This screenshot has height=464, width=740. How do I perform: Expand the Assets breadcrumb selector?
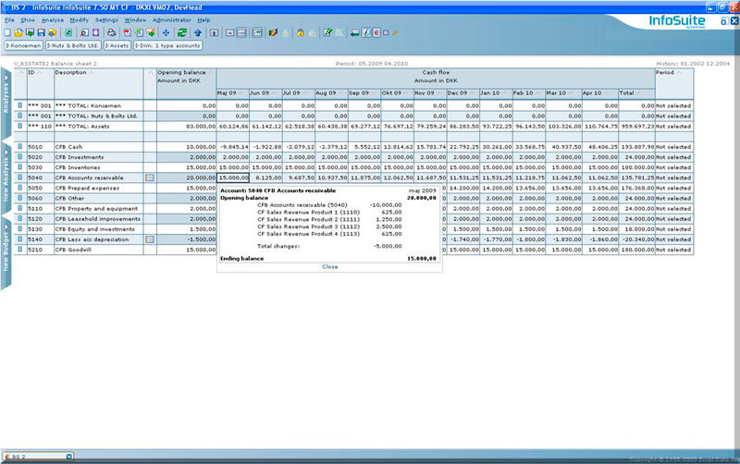pos(117,45)
